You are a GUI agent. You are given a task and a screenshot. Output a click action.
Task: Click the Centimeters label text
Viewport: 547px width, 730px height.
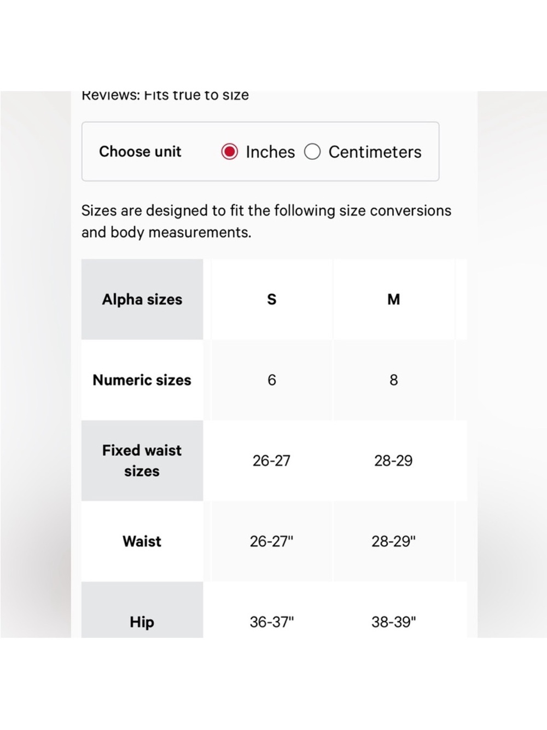pyautogui.click(x=375, y=152)
